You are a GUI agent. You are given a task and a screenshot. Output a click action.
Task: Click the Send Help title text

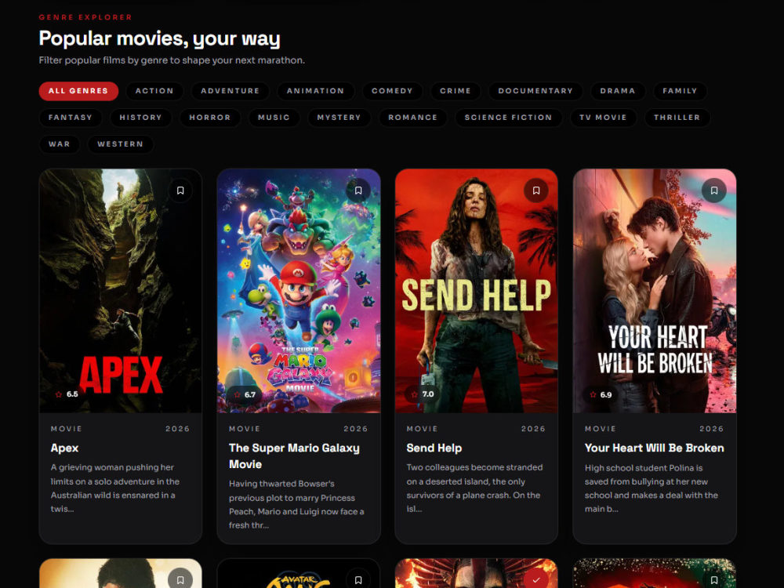[x=434, y=448]
